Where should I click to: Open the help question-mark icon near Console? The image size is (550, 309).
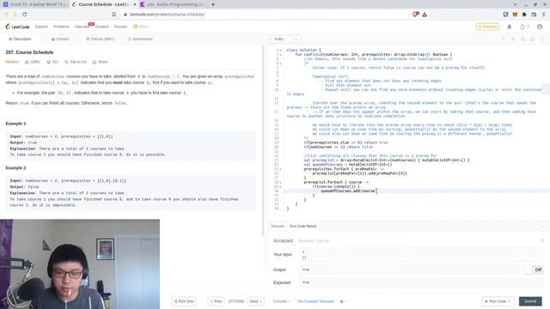point(342,301)
